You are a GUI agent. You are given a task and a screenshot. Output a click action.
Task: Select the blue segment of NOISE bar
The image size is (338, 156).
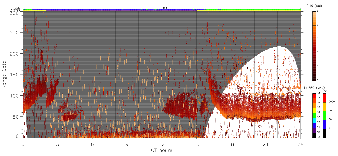(x=324, y=124)
